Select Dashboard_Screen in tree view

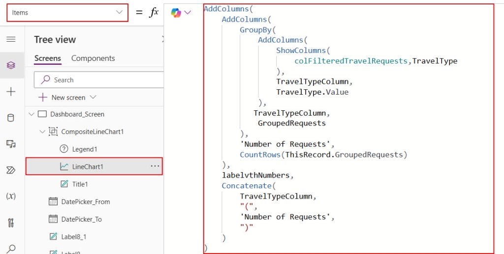(x=77, y=114)
